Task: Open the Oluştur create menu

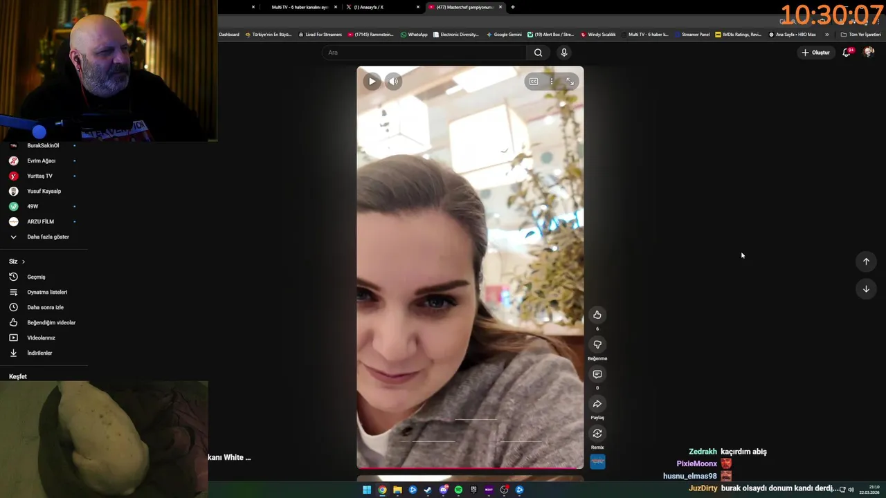Action: 815,53
